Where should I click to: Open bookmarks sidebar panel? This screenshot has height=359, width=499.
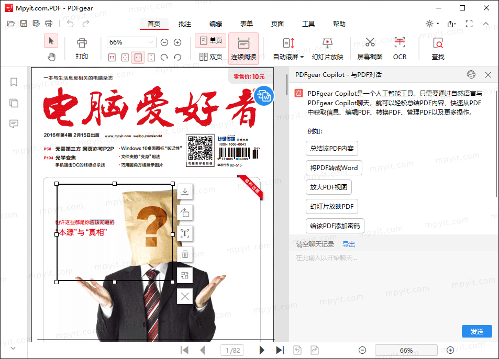[14, 82]
